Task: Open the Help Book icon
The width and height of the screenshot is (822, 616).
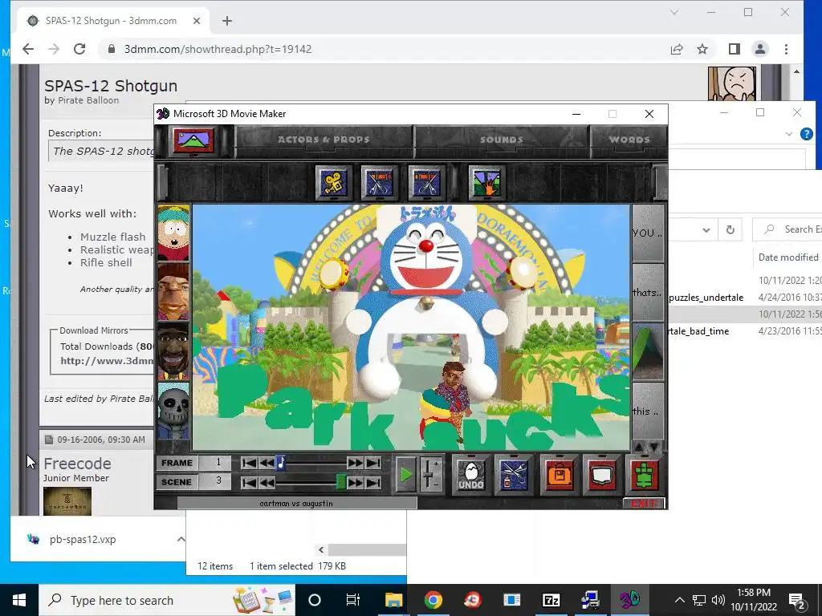Action: pyautogui.click(x=601, y=475)
